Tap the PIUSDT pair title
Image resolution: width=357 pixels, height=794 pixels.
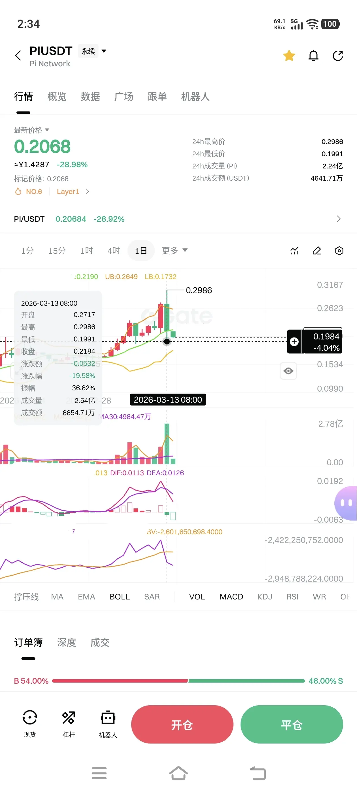click(51, 51)
